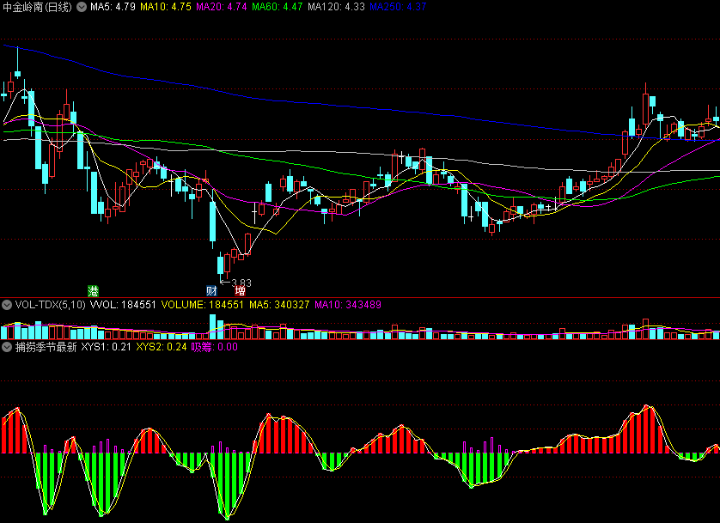Select the MA250: 4.37 label

[x=398, y=7]
